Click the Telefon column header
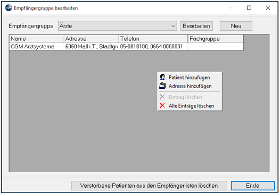The height and width of the screenshot is (193, 280). click(153, 39)
